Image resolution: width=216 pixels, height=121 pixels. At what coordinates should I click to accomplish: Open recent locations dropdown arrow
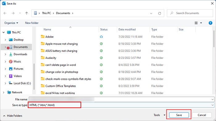point(20,13)
